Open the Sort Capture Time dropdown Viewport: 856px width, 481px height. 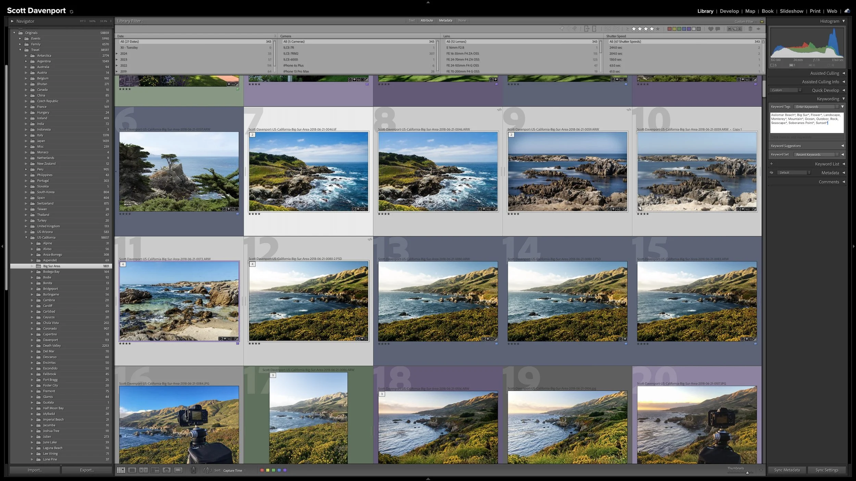pyautogui.click(x=235, y=470)
